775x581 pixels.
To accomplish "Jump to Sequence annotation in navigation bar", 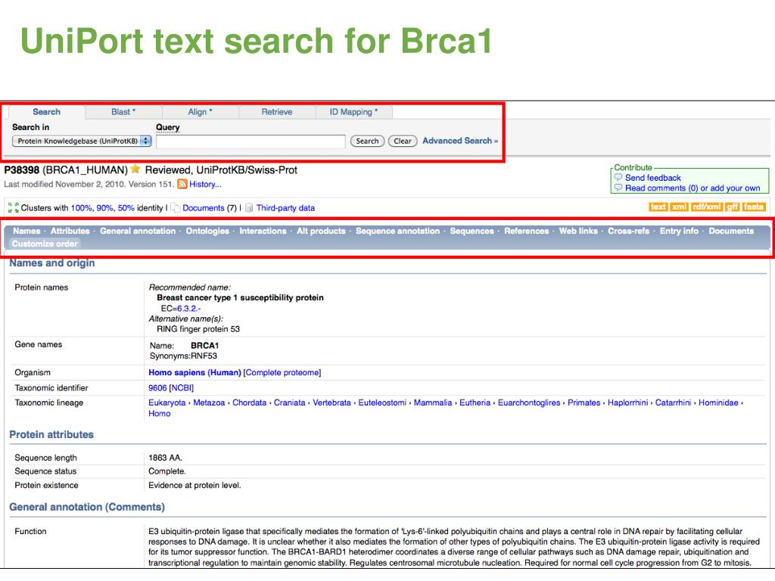I will pos(398,231).
